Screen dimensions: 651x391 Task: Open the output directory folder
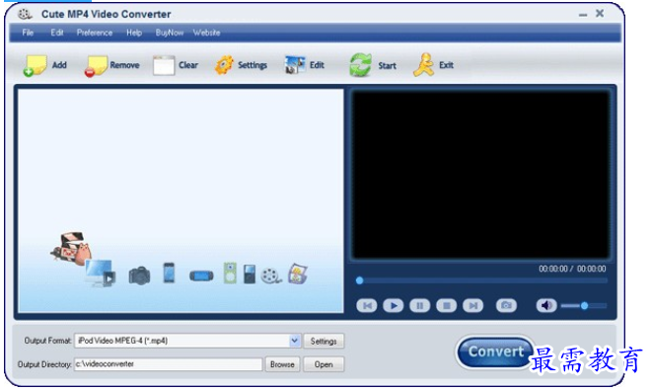324,364
